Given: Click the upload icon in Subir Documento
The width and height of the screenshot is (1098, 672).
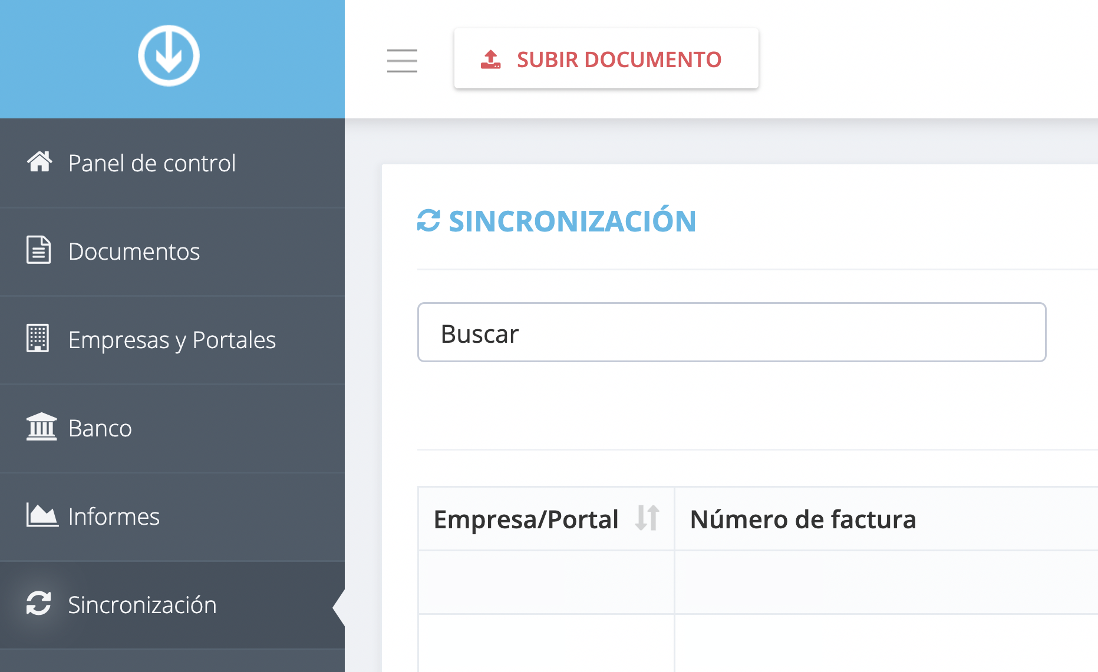Looking at the screenshot, I should click(x=490, y=59).
